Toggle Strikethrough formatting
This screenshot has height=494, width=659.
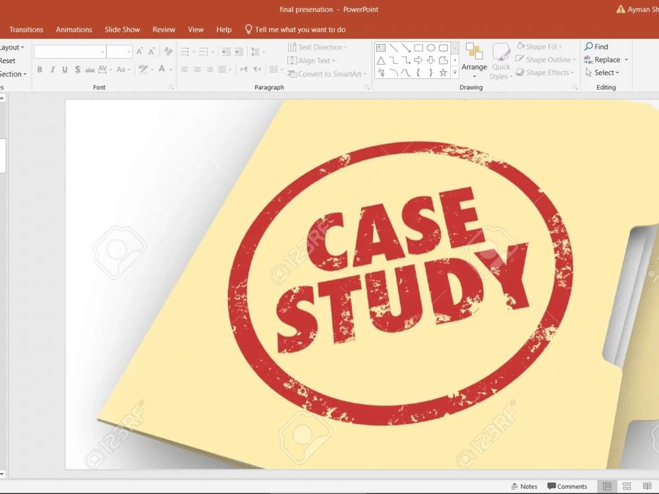click(x=90, y=70)
